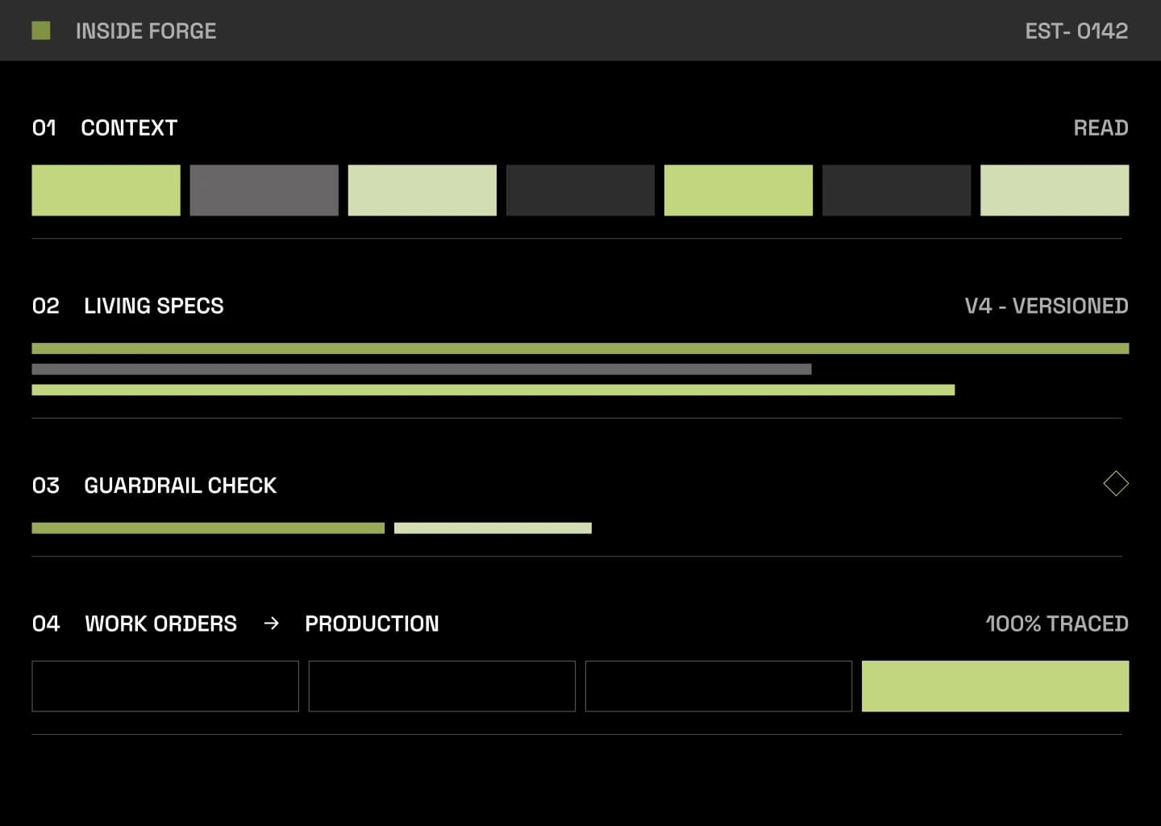The width and height of the screenshot is (1161, 826).
Task: Select the 02 LIVING SPECS heading
Action: coord(128,306)
